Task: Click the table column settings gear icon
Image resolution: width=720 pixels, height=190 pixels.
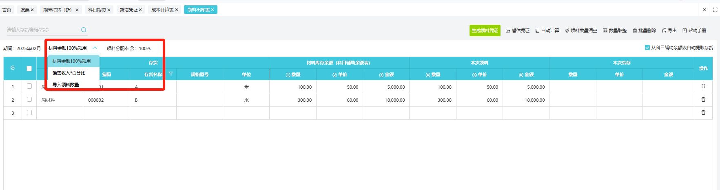Action: (13, 68)
